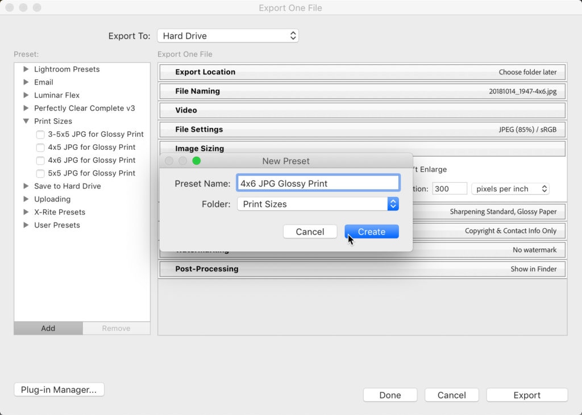The image size is (582, 415).
Task: Click into the Preset Name field
Action: pos(318,183)
